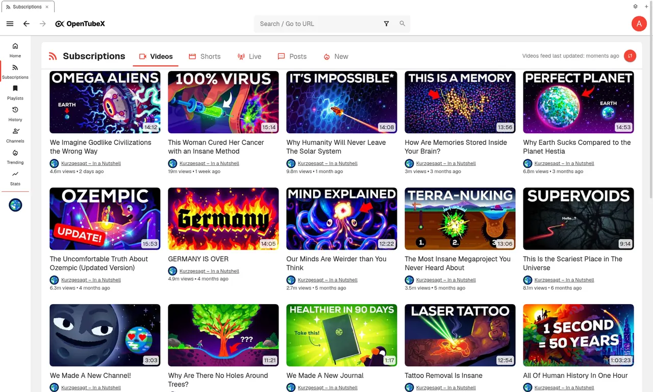
Task: Open Subscriptions in the sidebar
Action: 15,71
